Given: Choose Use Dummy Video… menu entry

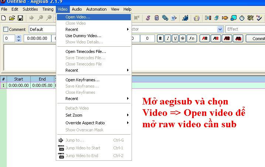Looking at the screenshot, I should 94,36.
